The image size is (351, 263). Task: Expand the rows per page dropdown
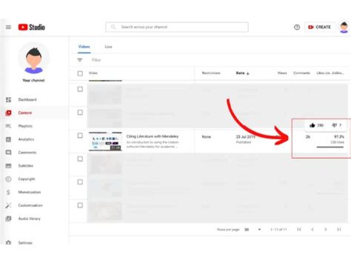pos(259,229)
